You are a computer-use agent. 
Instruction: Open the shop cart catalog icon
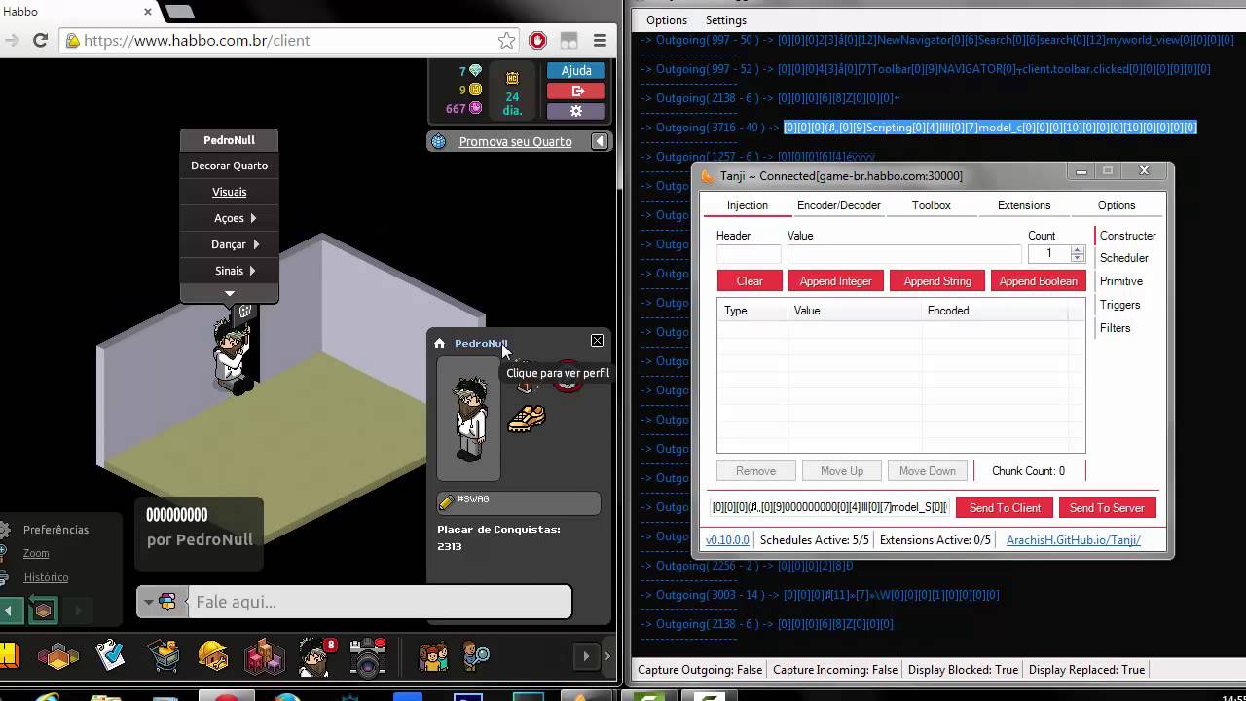[x=162, y=657]
